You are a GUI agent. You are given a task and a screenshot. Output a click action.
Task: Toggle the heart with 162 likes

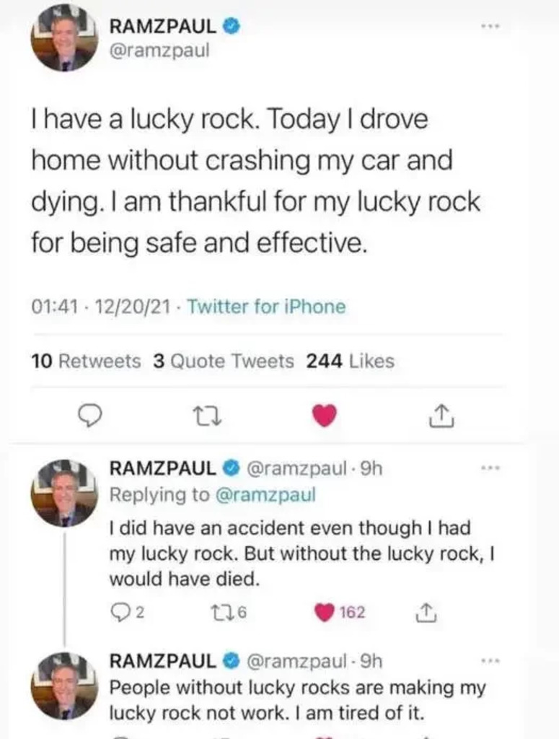pos(326,613)
